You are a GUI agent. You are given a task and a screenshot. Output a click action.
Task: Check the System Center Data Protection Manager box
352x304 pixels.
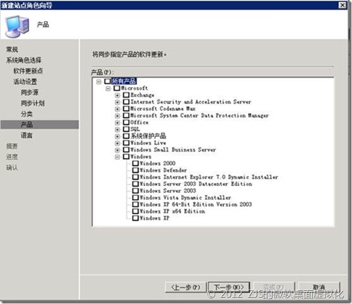click(x=126, y=116)
